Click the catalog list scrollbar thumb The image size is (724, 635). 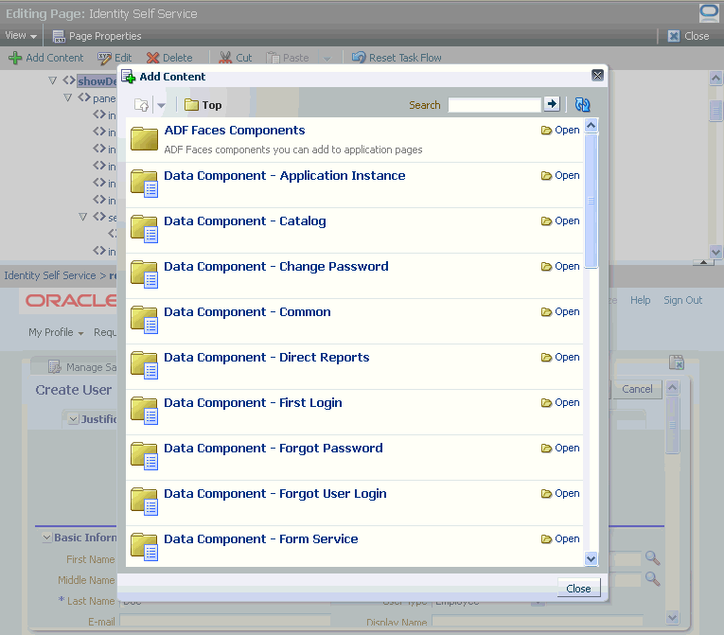[591, 201]
